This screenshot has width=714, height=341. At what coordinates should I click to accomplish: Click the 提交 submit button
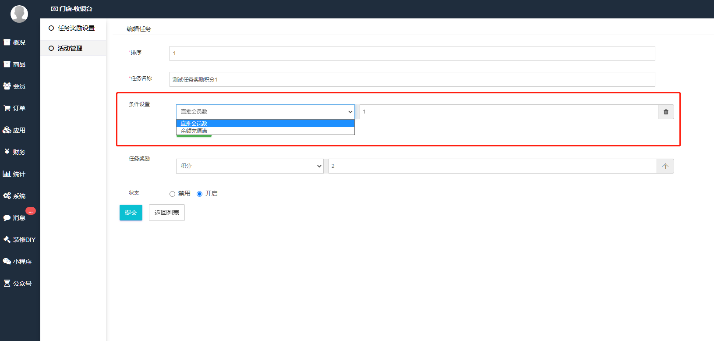[x=131, y=213]
